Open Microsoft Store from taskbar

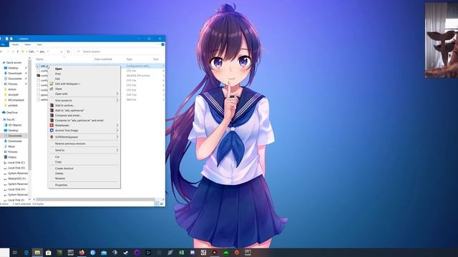[49, 253]
